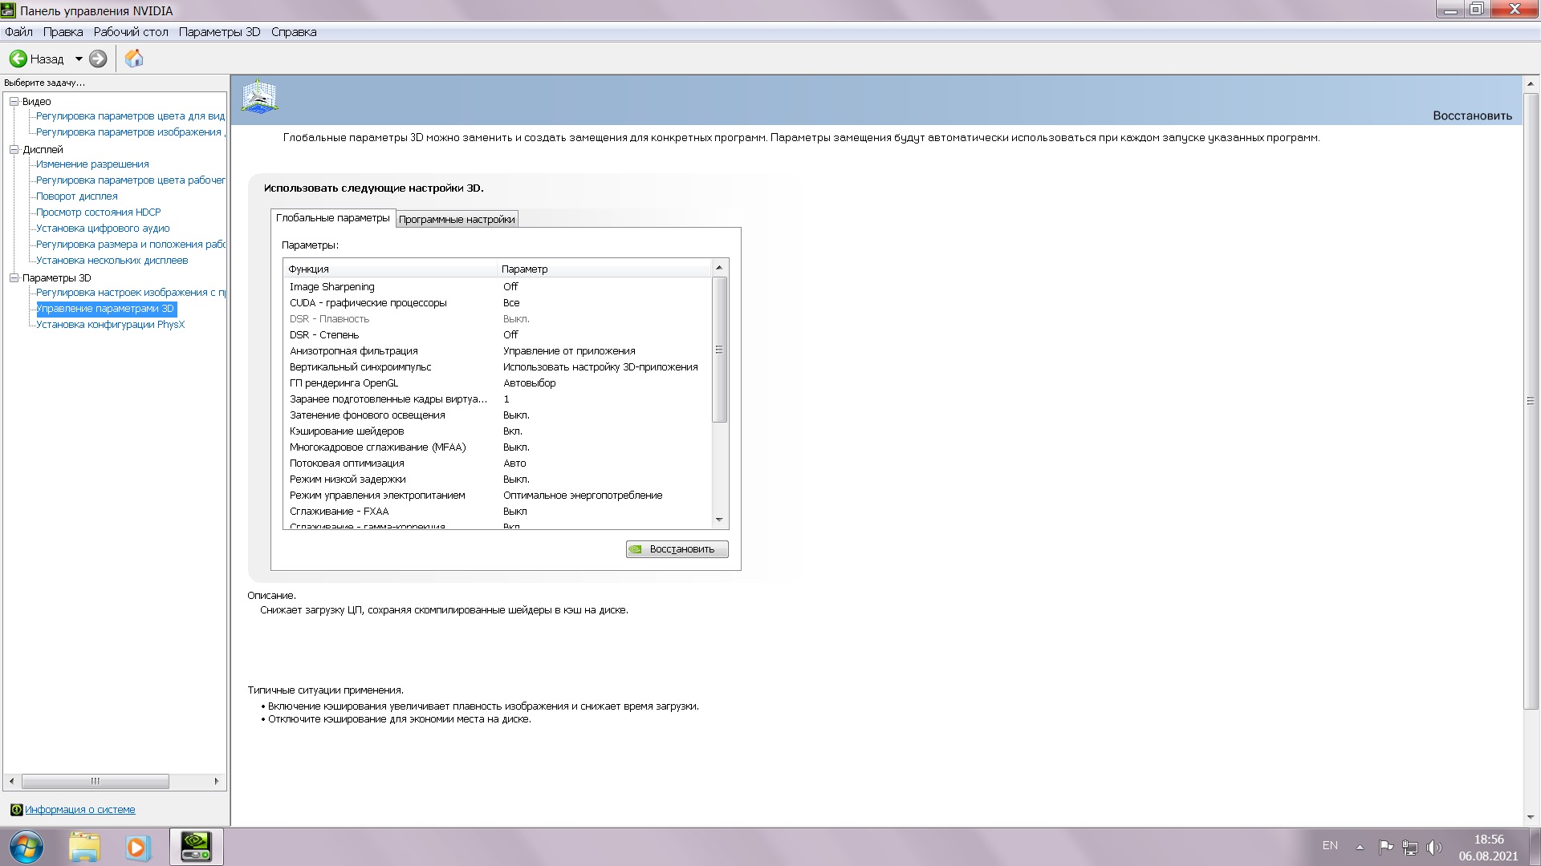1541x866 pixels.
Task: Collapse the Дисплей tree node
Action: (x=14, y=150)
